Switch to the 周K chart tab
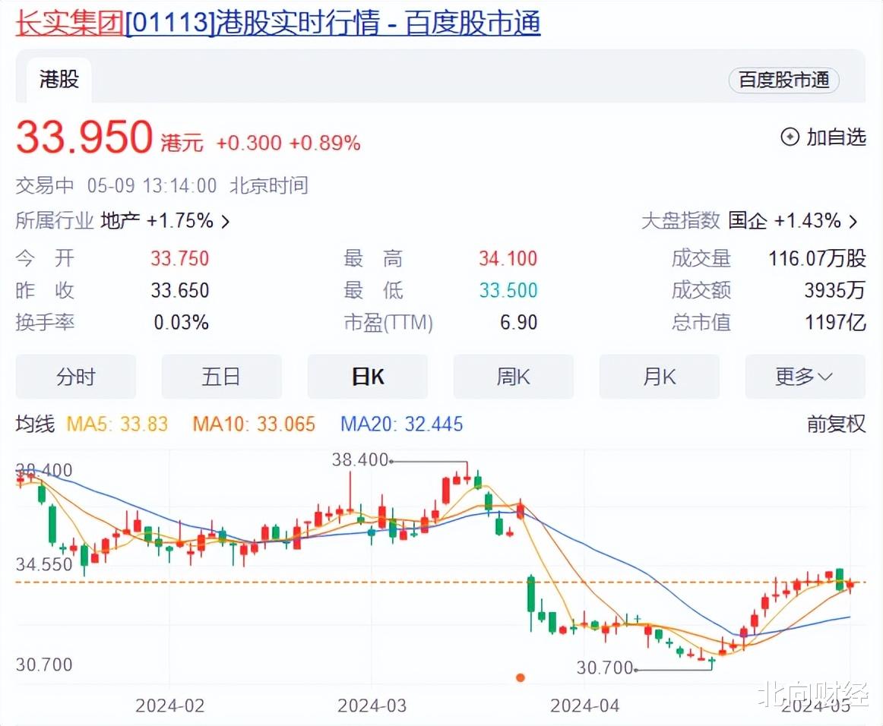This screenshot has width=883, height=726. click(x=513, y=377)
